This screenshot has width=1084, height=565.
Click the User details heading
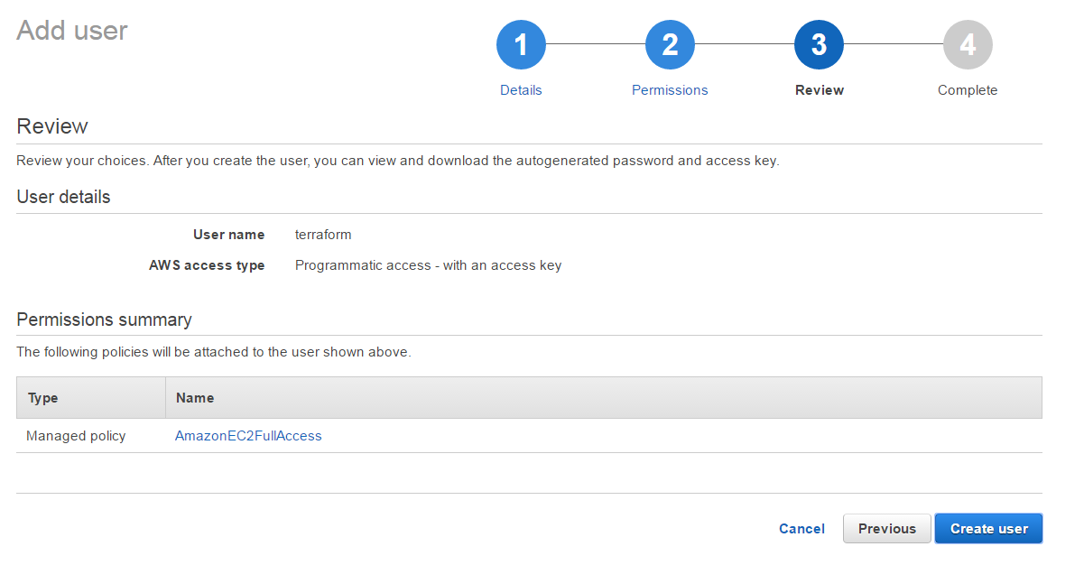(x=64, y=197)
